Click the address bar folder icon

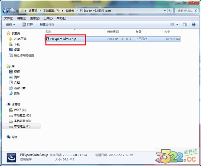[x=21, y=11]
